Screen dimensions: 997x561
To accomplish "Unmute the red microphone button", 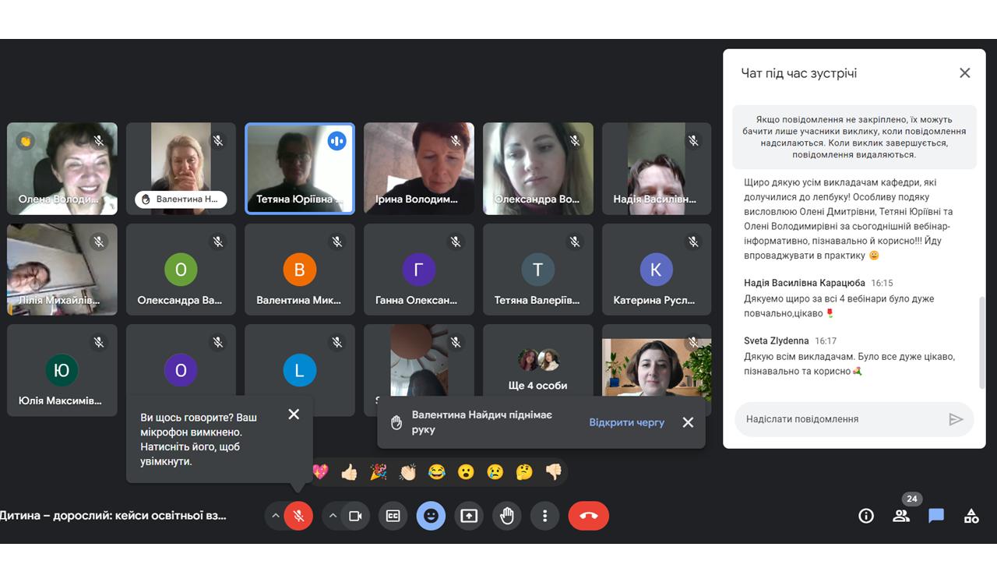I will click(298, 516).
